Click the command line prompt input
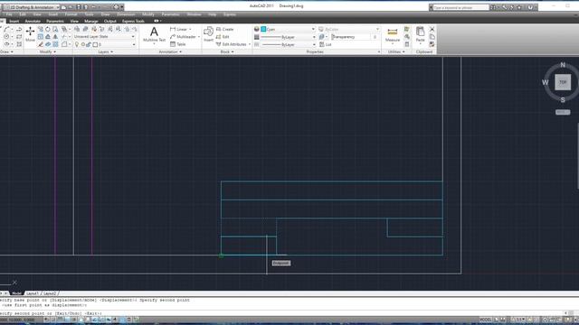579x325 pixels. (280, 313)
